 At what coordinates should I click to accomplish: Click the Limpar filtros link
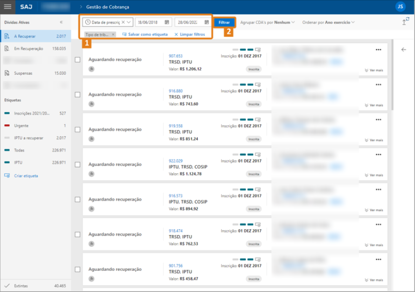click(x=189, y=34)
